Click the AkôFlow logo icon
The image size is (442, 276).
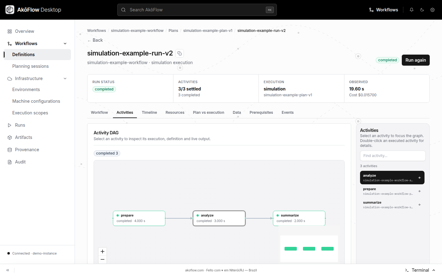tap(10, 10)
